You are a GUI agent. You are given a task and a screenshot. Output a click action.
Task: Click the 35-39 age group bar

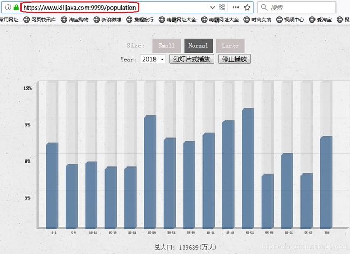point(190,185)
